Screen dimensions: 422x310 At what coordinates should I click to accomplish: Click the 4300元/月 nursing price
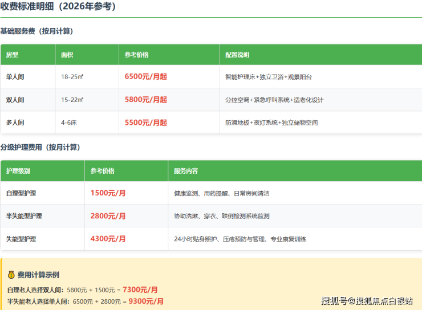coord(108,239)
